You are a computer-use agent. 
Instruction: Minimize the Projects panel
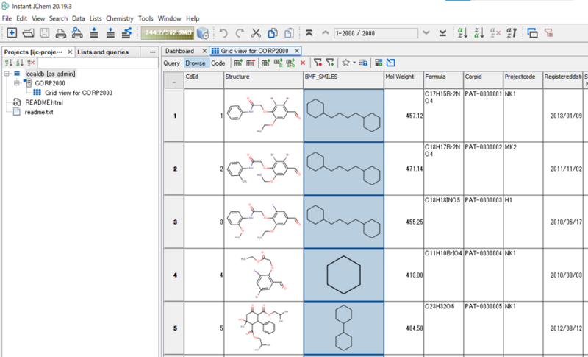pos(153,52)
